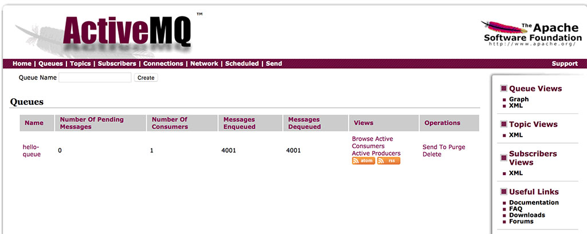The height and width of the screenshot is (234, 587).
Task: Open Downloads under Useful Links
Action: (x=527, y=215)
